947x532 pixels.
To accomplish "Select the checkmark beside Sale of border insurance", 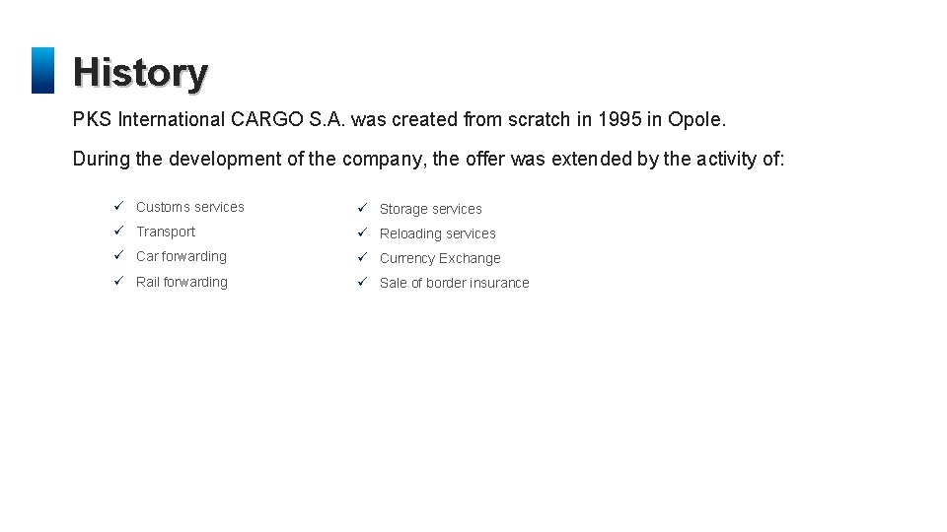I will pyautogui.click(x=362, y=283).
